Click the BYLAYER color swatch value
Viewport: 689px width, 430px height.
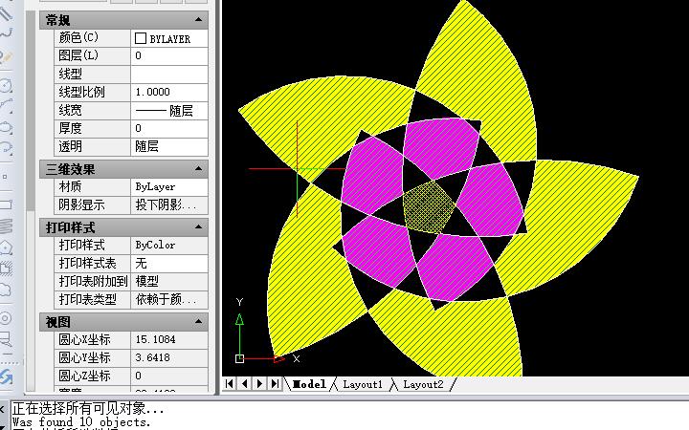pyautogui.click(x=168, y=38)
